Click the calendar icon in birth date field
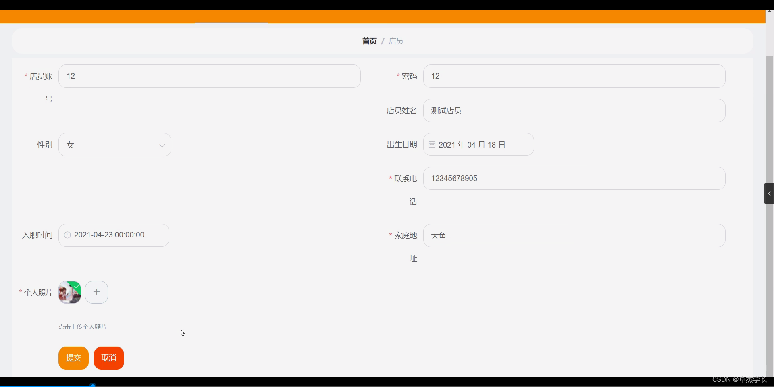Image resolution: width=774 pixels, height=387 pixels. click(432, 144)
